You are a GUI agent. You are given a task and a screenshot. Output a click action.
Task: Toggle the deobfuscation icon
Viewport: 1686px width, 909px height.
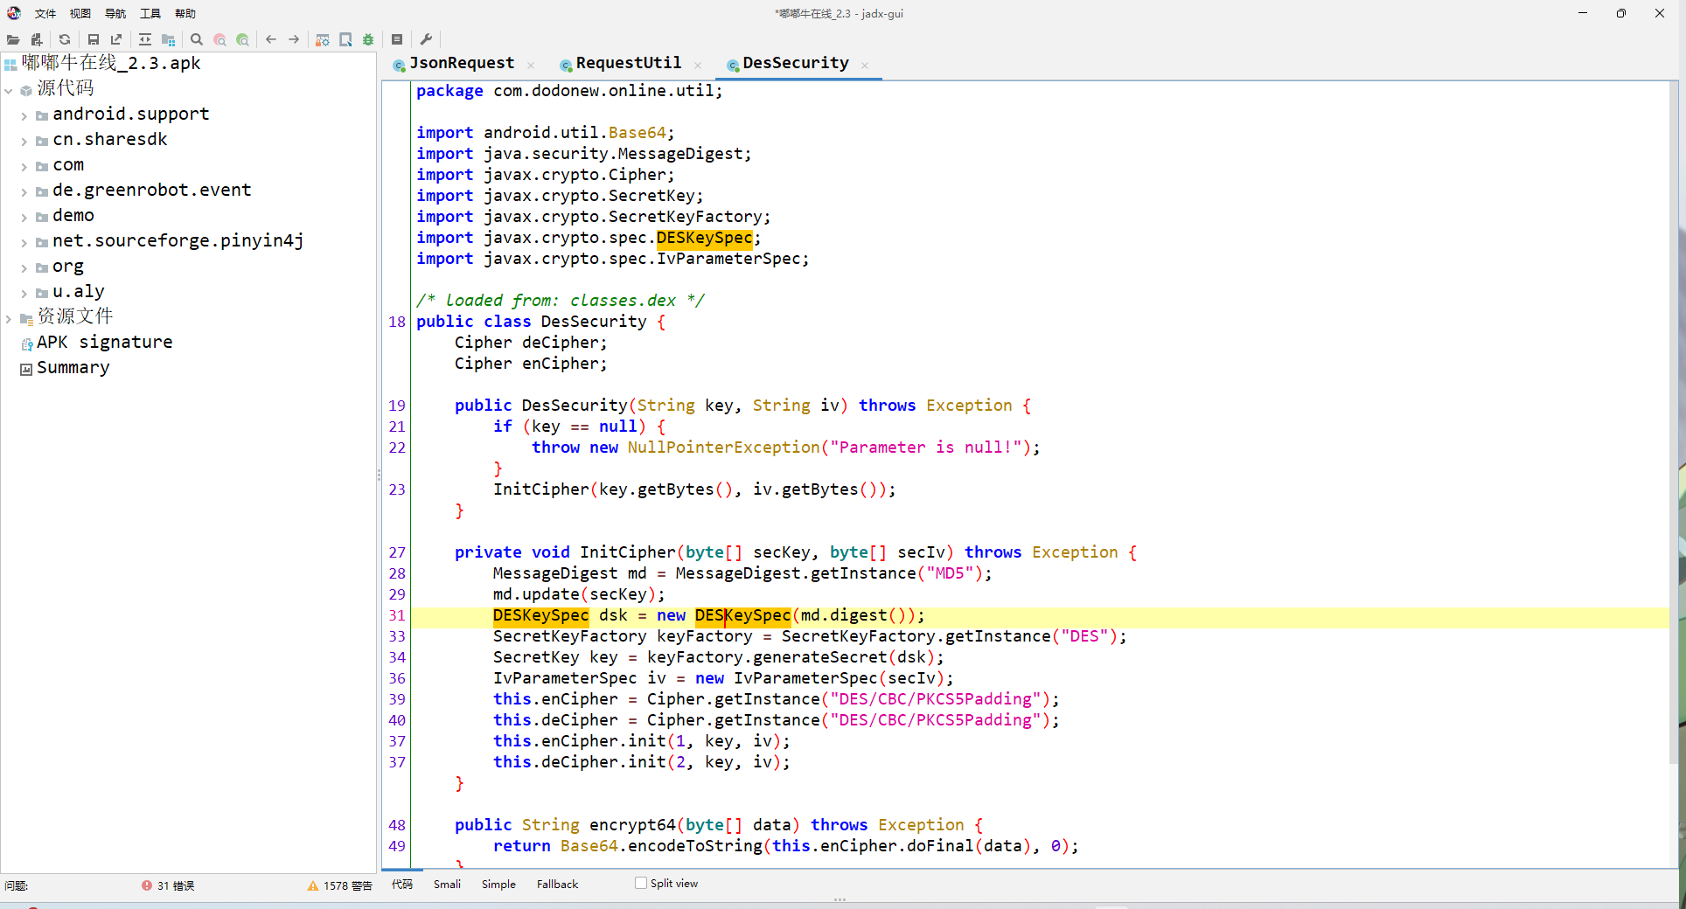tap(323, 39)
